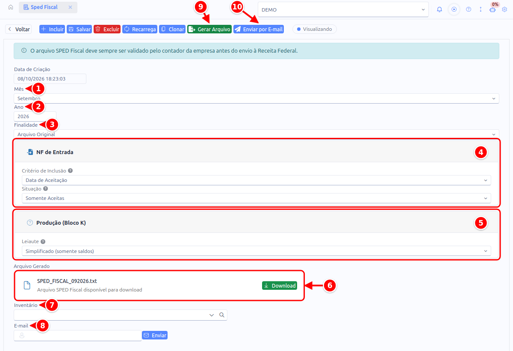This screenshot has width=513, height=351.
Task: Close the Sped Fiscal tab
Action: (70, 7)
